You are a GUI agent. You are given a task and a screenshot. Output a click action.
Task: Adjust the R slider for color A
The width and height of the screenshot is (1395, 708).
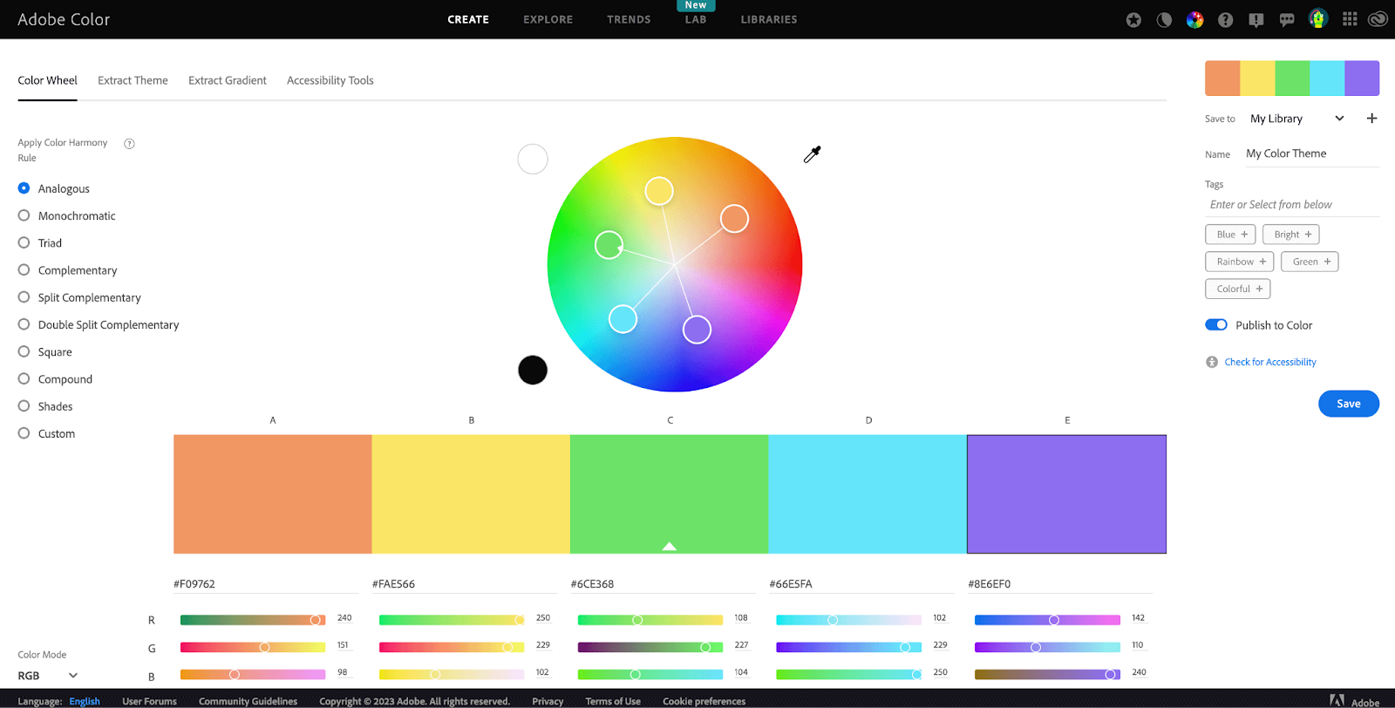point(253,620)
